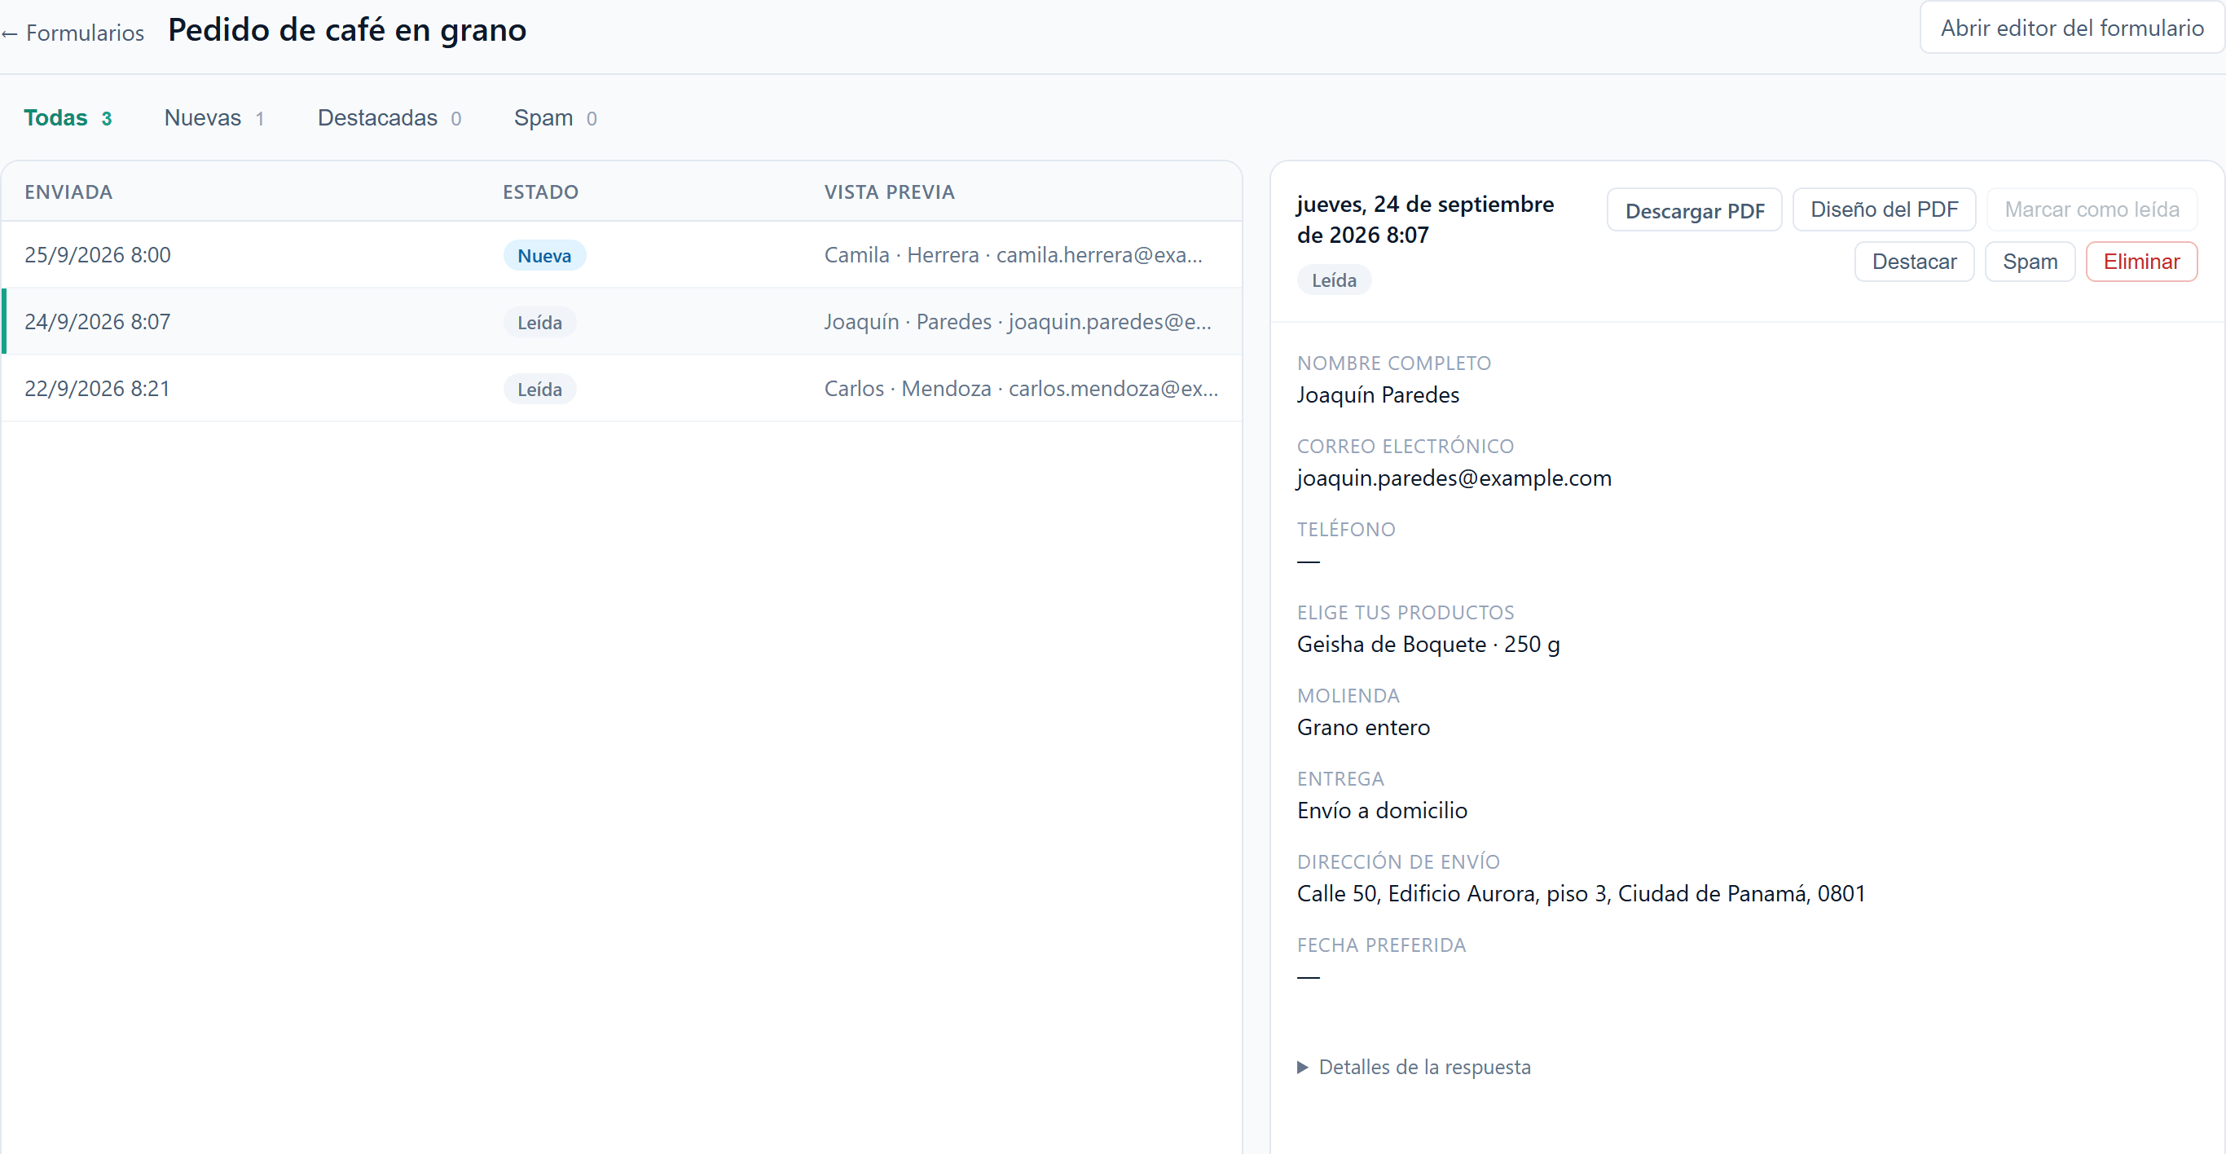Click Leída badge in Carlos's row
This screenshot has height=1154, width=2226.
(x=539, y=389)
